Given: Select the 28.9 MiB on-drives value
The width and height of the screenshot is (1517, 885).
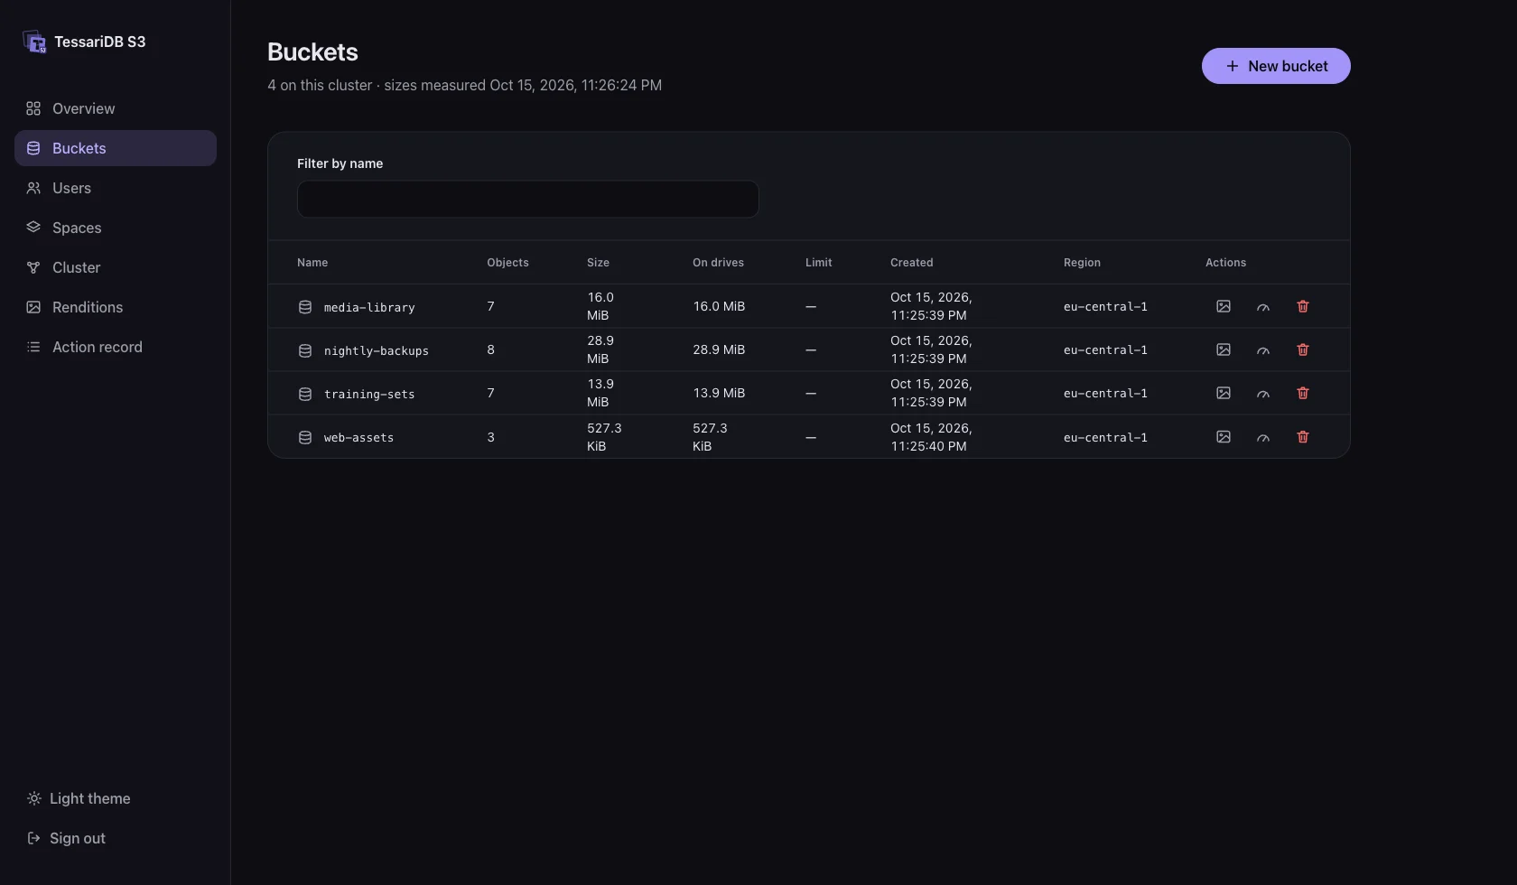Looking at the screenshot, I should [719, 349].
